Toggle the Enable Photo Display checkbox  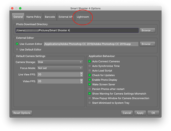click(x=90, y=80)
